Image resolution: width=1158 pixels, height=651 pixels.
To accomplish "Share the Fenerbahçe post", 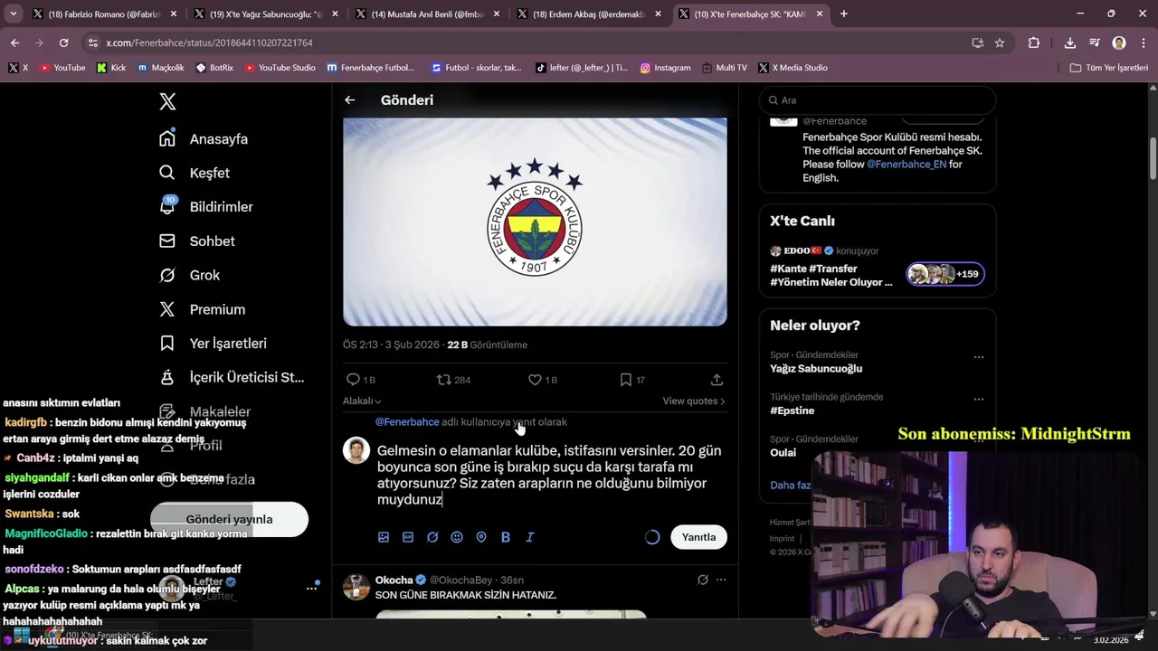I will (x=717, y=380).
